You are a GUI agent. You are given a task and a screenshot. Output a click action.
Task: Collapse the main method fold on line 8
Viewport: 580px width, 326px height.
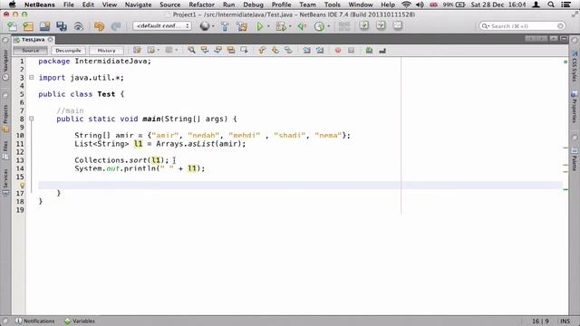(x=32, y=119)
